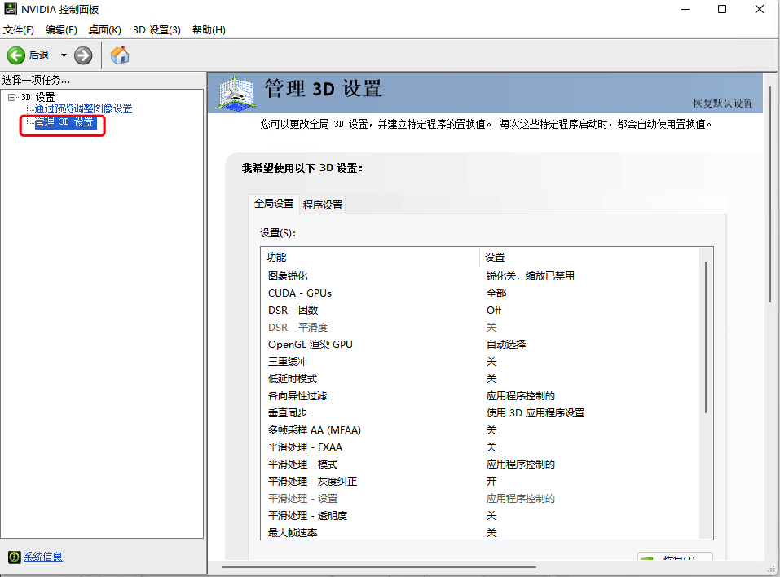Open the 帮助(H) menu
This screenshot has width=780, height=577.
click(x=209, y=30)
